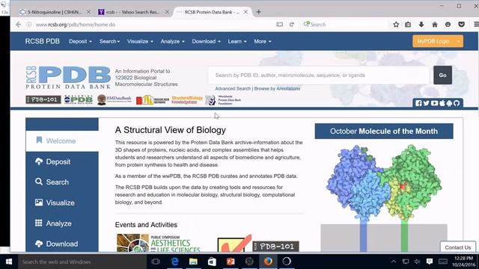Open the Browse by Annotations link

[x=277, y=89]
